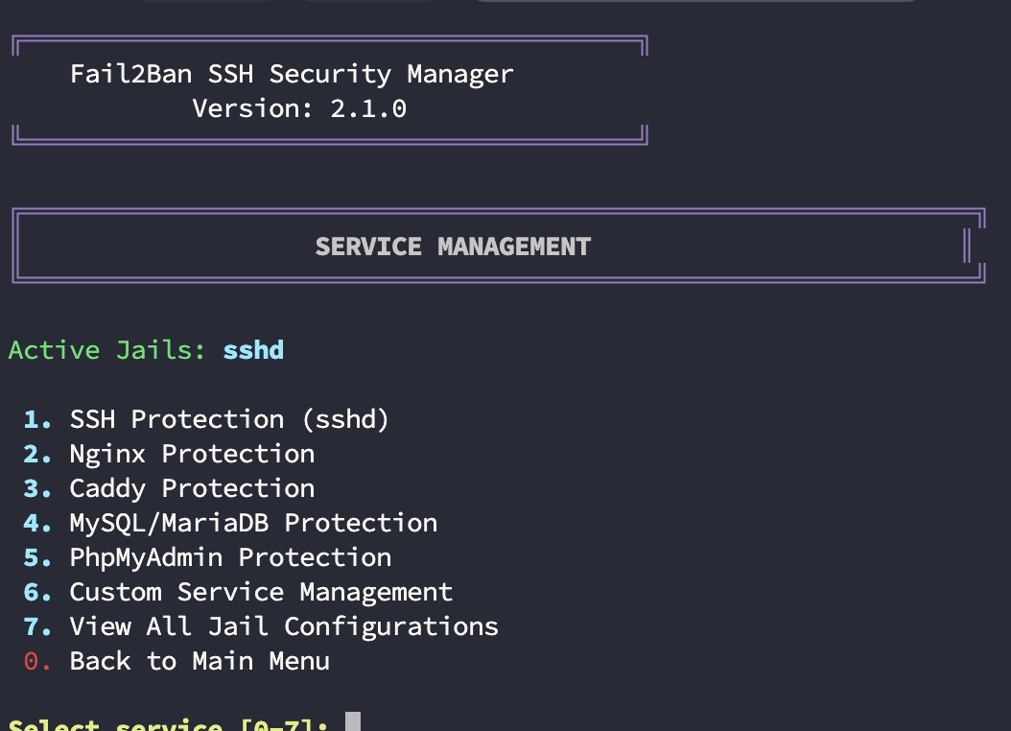
Task: Click the terminal cursor block after the prompt
Action: click(x=353, y=721)
